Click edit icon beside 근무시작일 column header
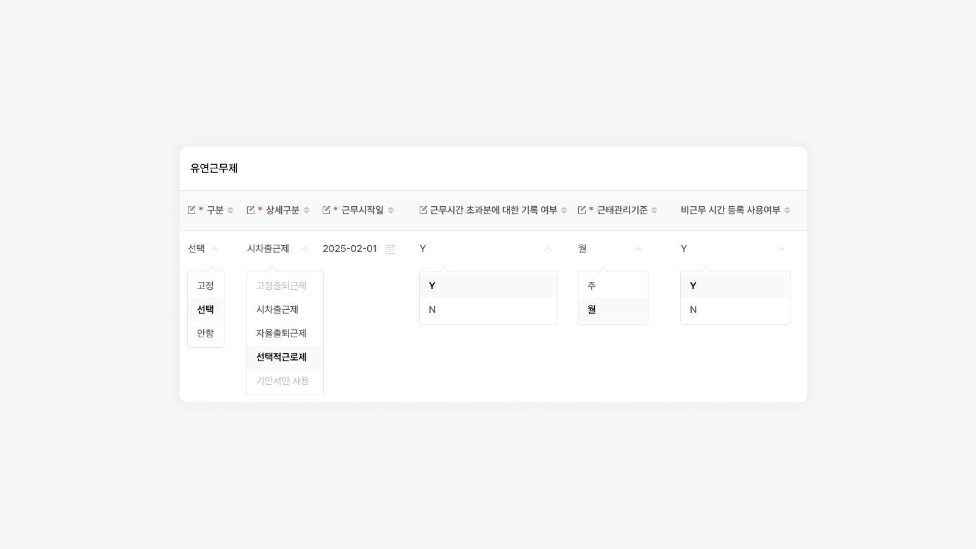Image resolution: width=976 pixels, height=549 pixels. coord(326,210)
